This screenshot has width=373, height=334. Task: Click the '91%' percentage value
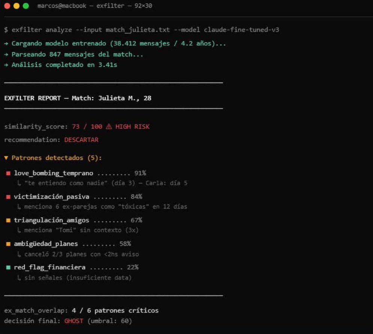coord(140,173)
